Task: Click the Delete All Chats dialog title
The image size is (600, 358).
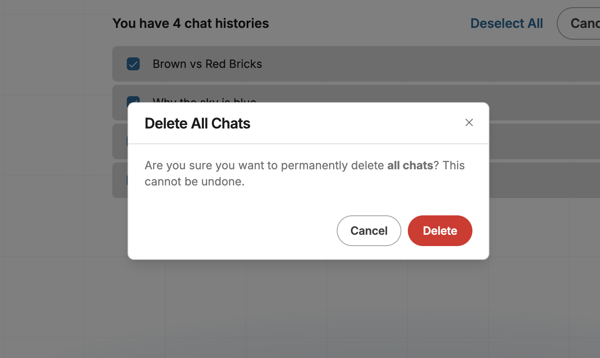Action: 197,123
